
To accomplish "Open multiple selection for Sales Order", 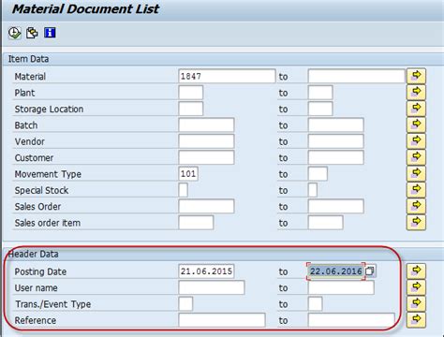I will tap(416, 206).
